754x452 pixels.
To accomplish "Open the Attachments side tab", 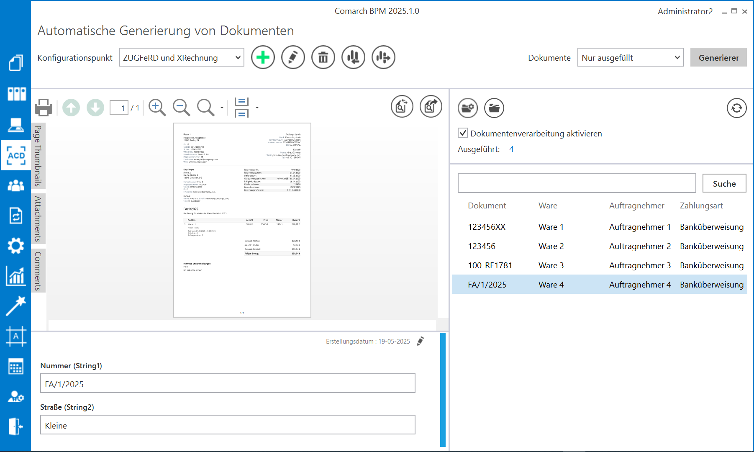I will click(x=38, y=218).
